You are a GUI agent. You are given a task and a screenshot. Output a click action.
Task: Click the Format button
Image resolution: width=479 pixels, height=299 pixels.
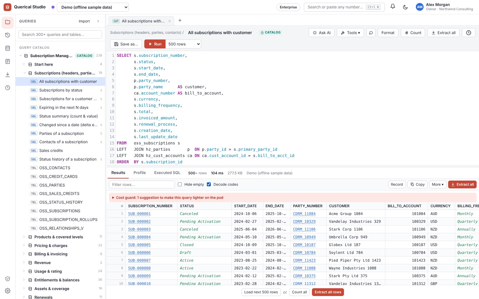(388, 33)
